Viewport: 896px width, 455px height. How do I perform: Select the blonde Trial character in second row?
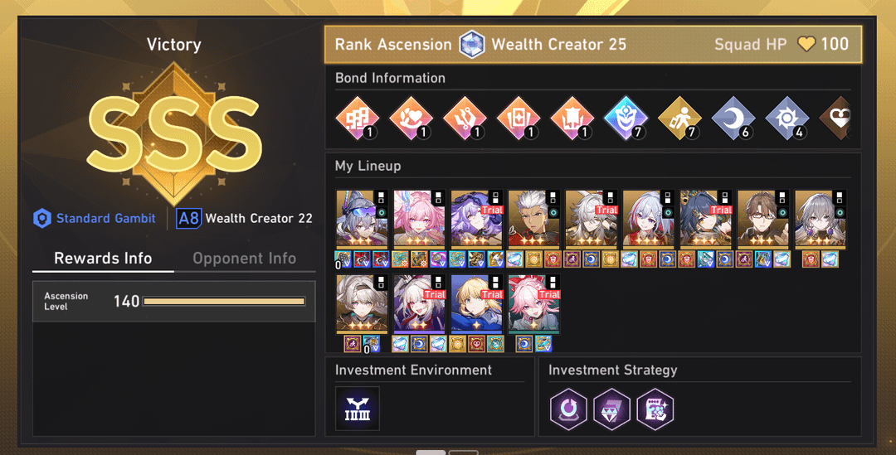tap(476, 303)
